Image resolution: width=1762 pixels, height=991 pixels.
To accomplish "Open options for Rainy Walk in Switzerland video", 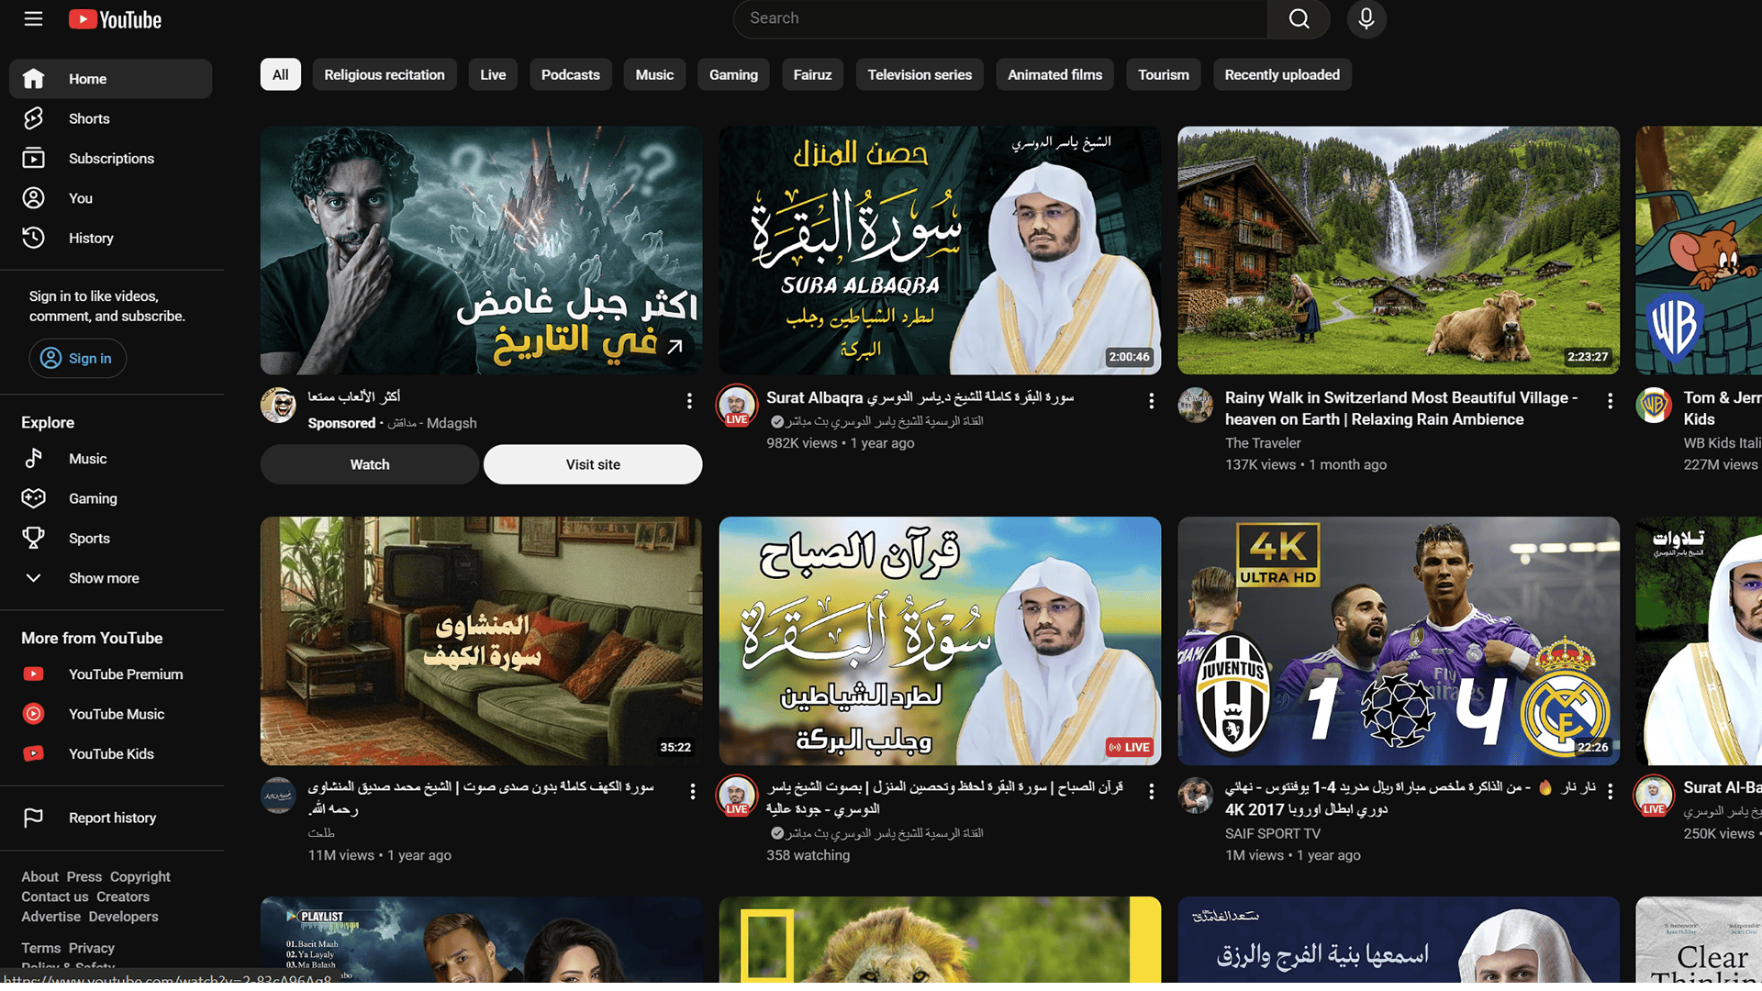I will 1610,401.
